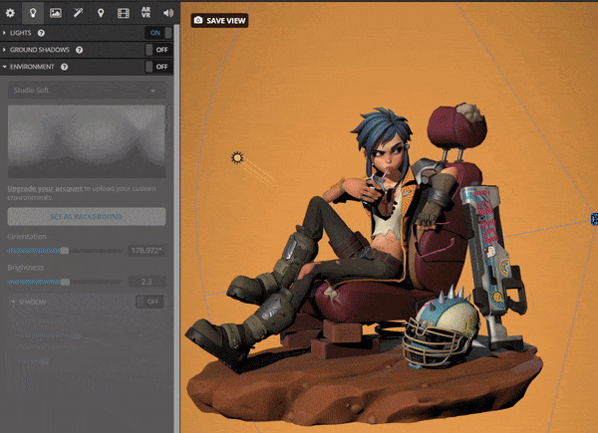The width and height of the screenshot is (598, 433).
Task: Click the Brightness value field
Action: [x=146, y=282]
